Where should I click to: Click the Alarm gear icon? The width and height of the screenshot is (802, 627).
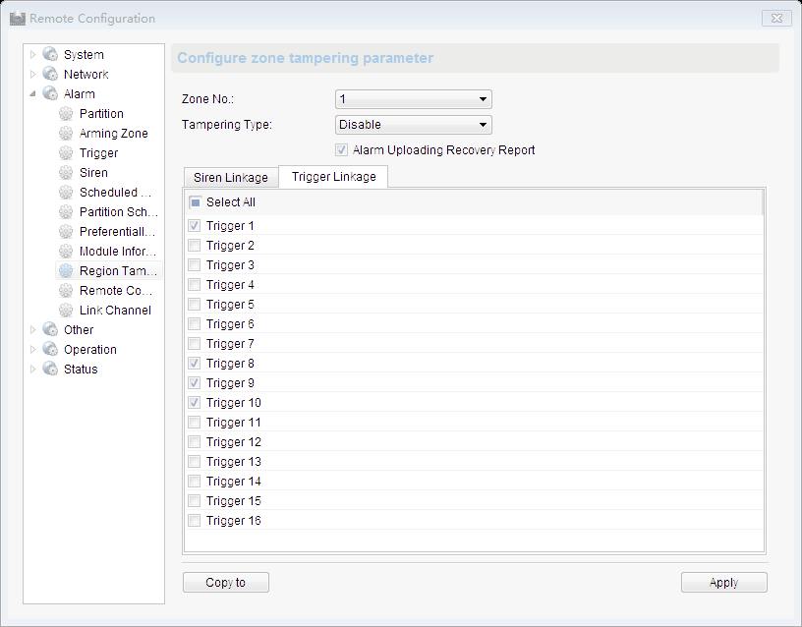50,93
